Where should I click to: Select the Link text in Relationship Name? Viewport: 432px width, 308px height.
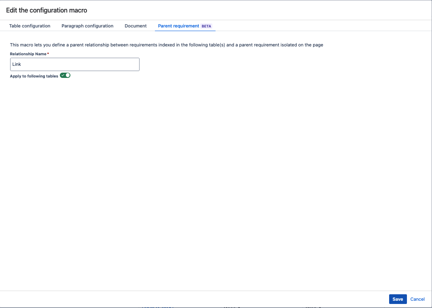coord(17,64)
